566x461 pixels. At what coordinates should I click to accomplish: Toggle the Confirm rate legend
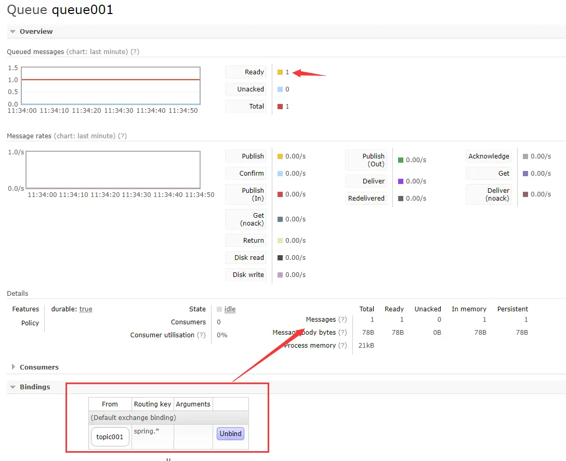(x=246, y=173)
